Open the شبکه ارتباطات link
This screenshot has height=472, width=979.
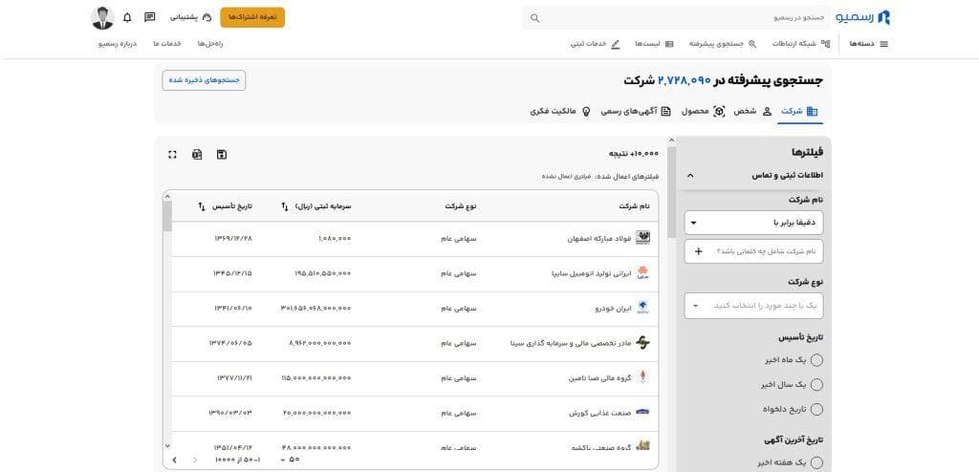point(801,44)
